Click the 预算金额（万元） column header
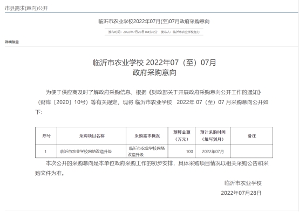This screenshot has width=299, height=212. [181, 136]
